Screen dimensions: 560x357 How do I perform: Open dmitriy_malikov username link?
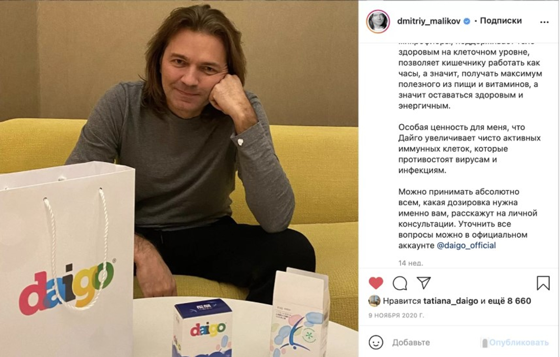(x=429, y=21)
